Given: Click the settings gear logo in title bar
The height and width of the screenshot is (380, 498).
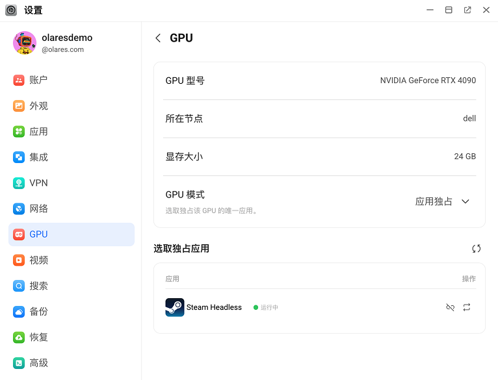Looking at the screenshot, I should pos(11,10).
